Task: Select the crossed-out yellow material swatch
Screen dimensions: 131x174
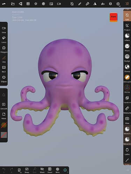Action: pyautogui.click(x=4, y=125)
